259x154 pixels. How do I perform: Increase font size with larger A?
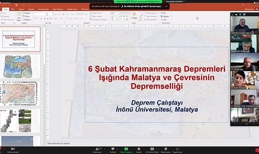(x=56, y=15)
